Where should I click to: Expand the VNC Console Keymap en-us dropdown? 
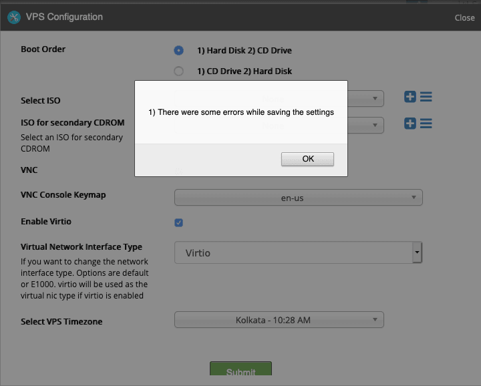point(298,198)
